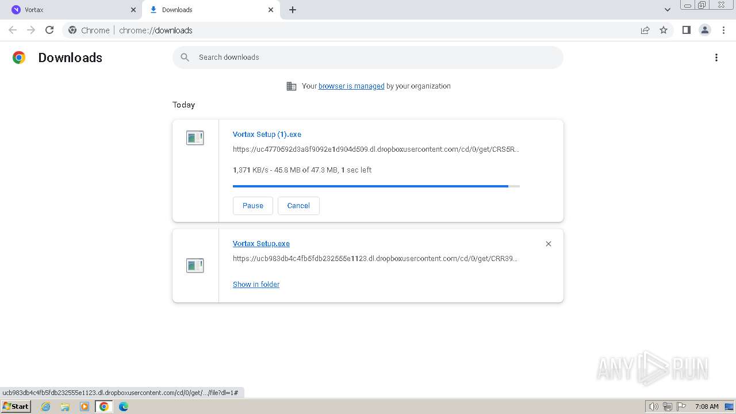Open Windows Media Player from taskbar
Screen dimensions: 736x414
click(85, 407)
